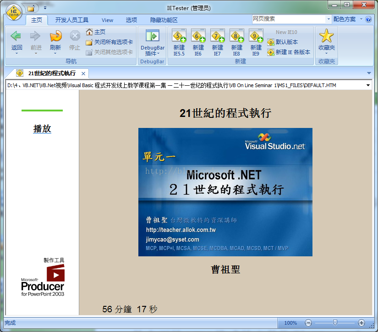
Task: Open the 收藏夹 favorites star menu
Action: [x=326, y=42]
